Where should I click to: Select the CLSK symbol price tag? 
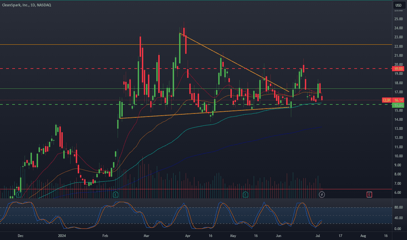point(387,100)
